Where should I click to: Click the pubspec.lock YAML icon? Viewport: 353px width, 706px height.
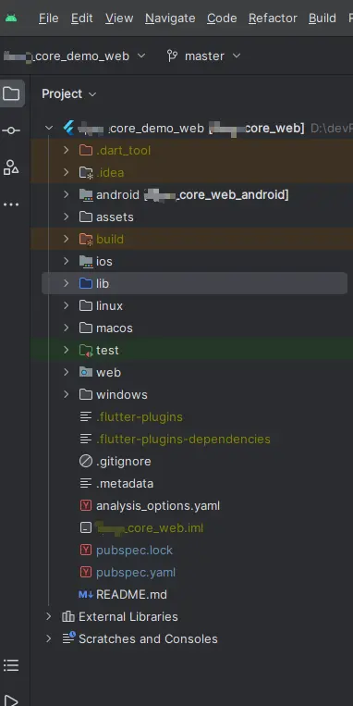coord(85,550)
